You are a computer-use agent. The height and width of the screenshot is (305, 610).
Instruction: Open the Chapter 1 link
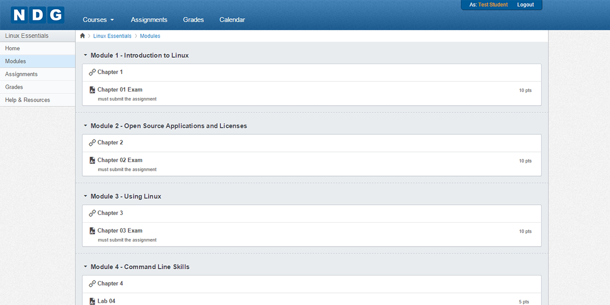(110, 72)
